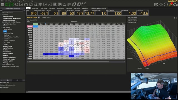This screenshot has height=100, width=178.
Task: Switch to the Diagnostics tab
Action: (x=85, y=8)
